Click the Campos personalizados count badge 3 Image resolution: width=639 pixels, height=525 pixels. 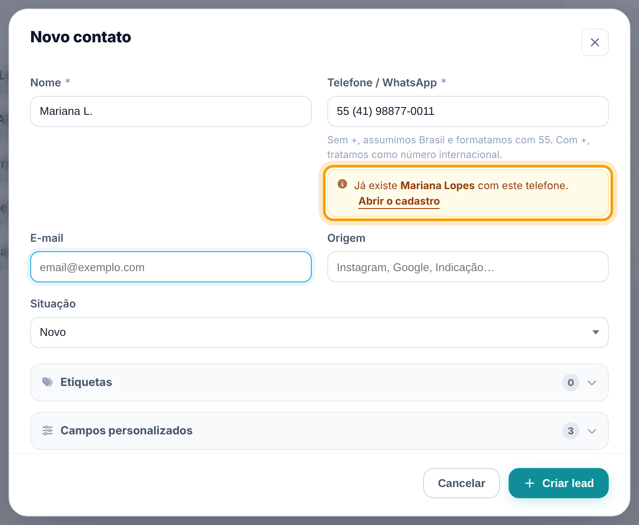(571, 431)
